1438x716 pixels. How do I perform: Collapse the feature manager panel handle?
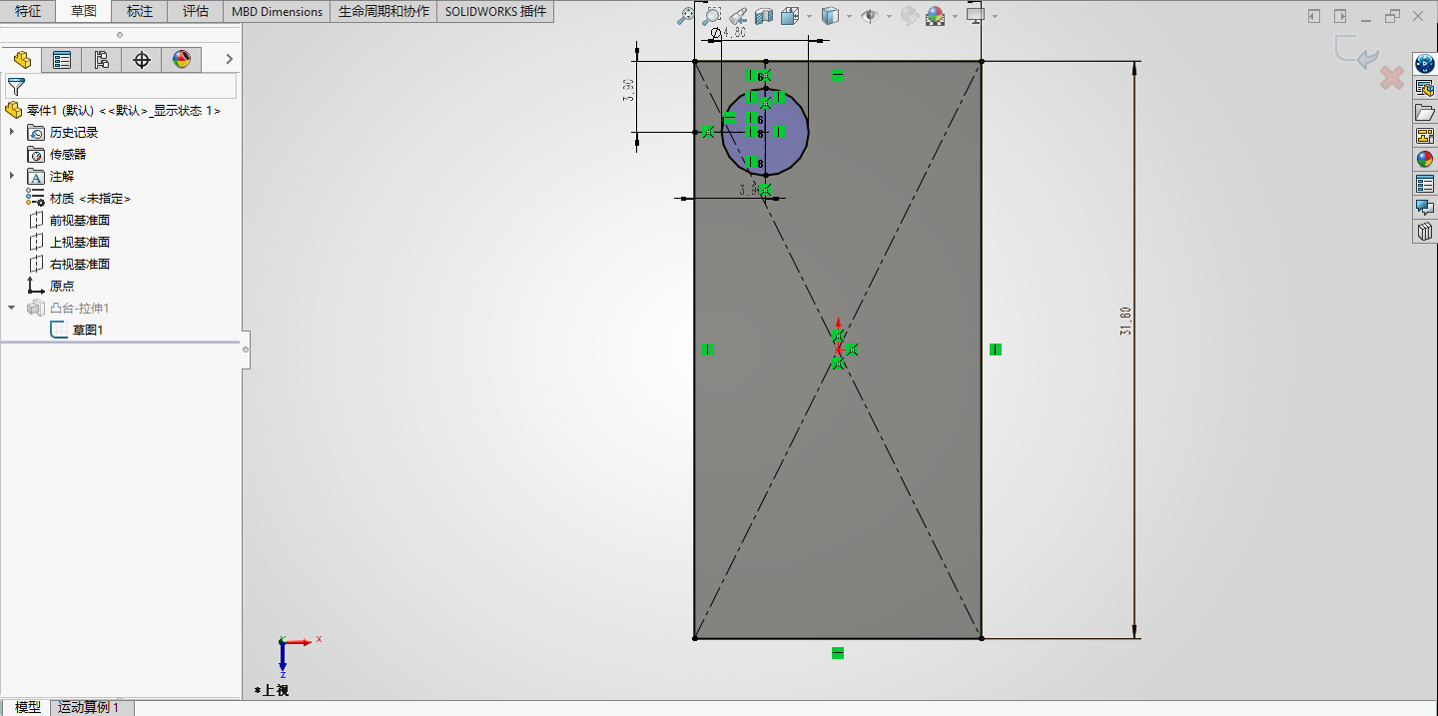tap(246, 350)
